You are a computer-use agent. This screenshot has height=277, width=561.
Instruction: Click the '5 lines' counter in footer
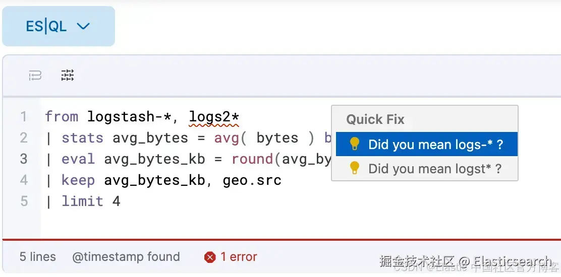37,257
